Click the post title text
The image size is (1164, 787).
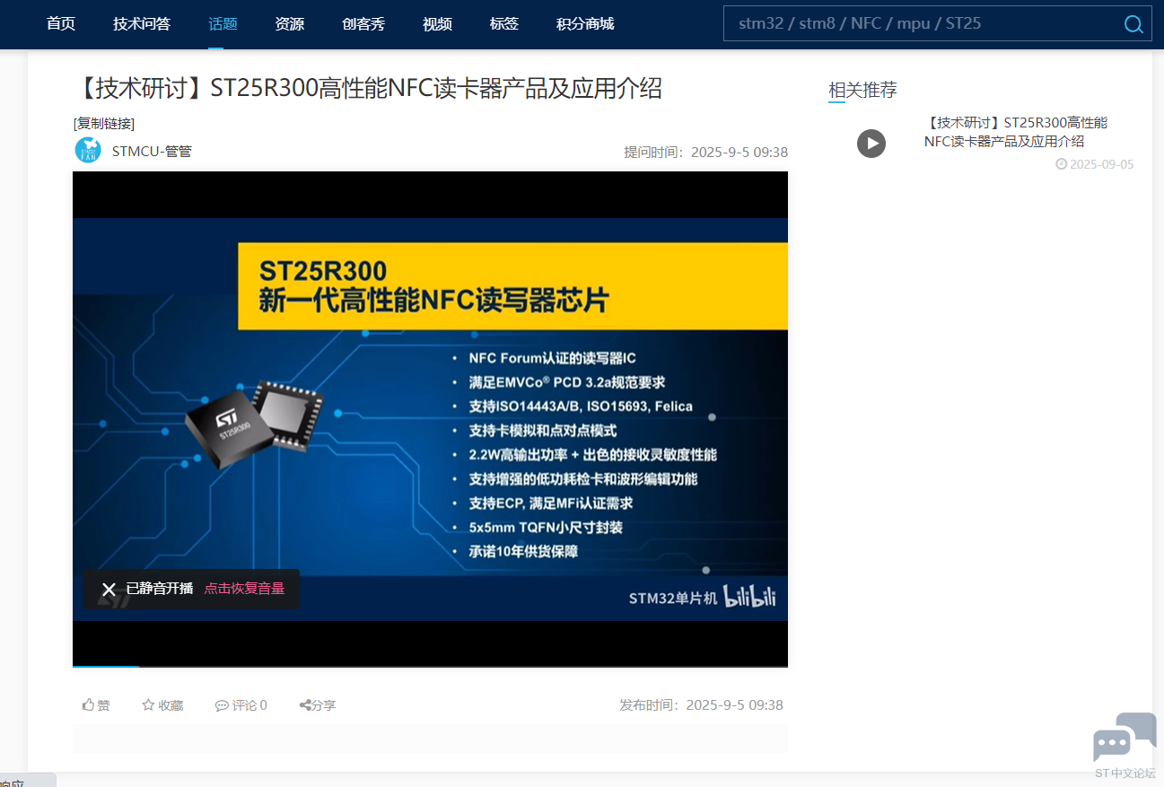tap(368, 88)
